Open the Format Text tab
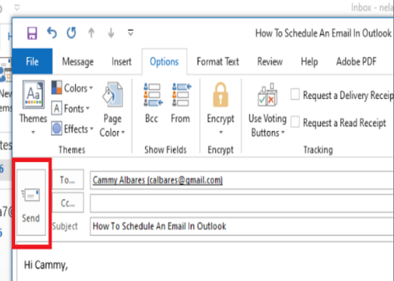Screen dimensions: 394x281 pyautogui.click(x=218, y=61)
